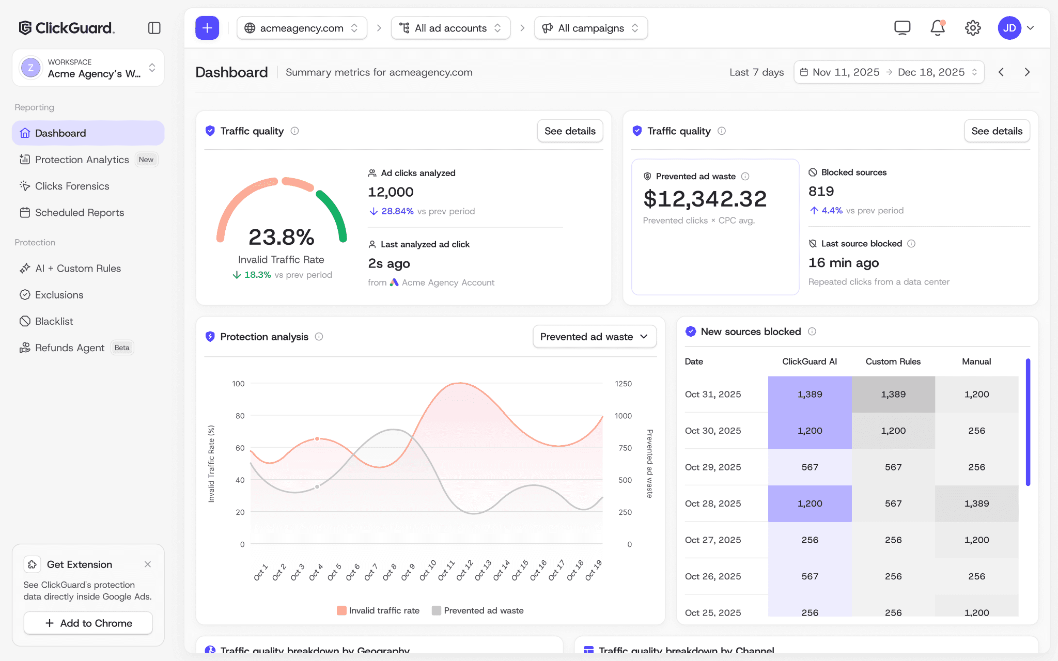1058x661 pixels.
Task: Collapse the sidebar panel icon
Action: pos(154,28)
